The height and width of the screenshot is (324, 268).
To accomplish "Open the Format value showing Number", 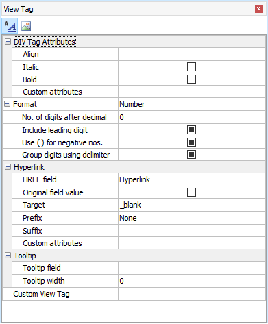I will [192, 104].
